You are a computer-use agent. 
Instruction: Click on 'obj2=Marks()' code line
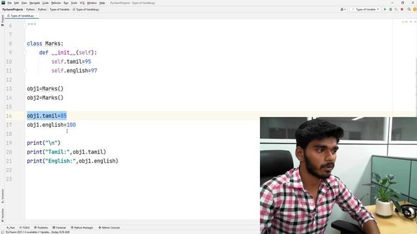(x=45, y=97)
